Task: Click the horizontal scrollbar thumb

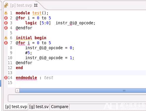Action: tap(83, 90)
